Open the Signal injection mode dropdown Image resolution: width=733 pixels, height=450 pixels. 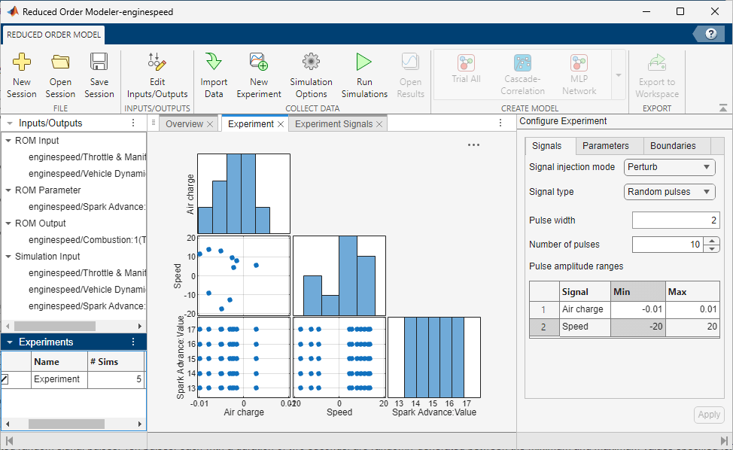click(x=668, y=167)
